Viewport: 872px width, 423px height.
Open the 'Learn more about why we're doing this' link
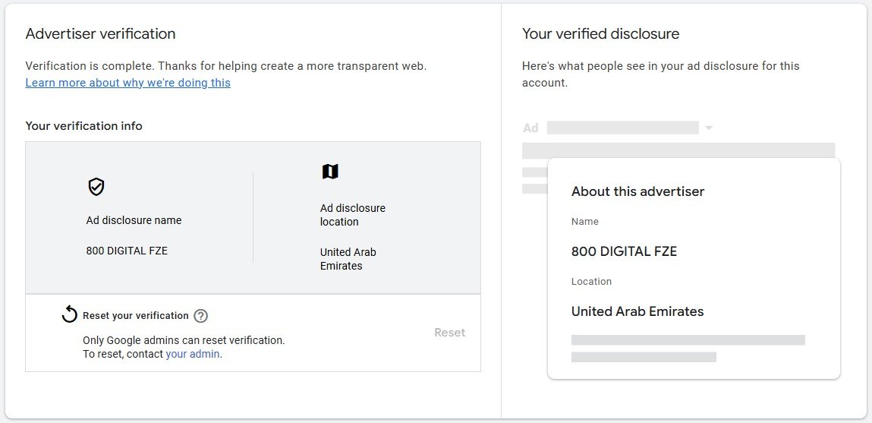(128, 83)
